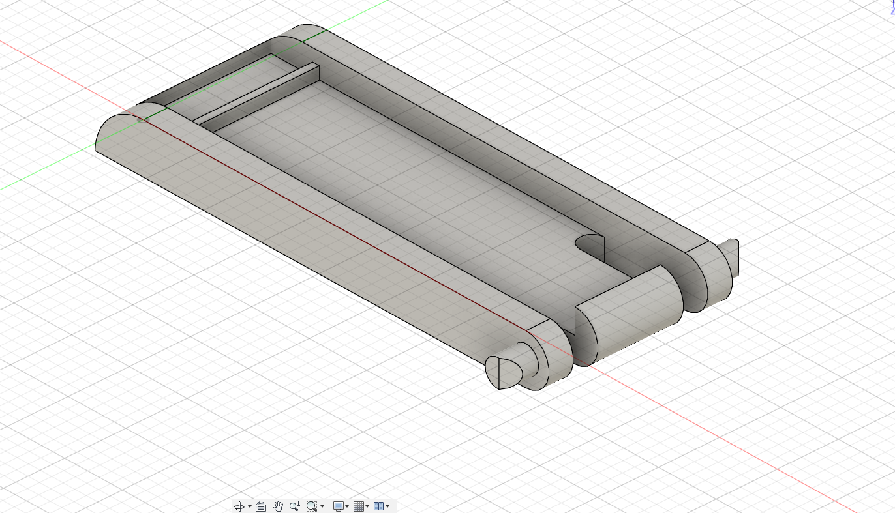Open Display Settings monitor icon
895x513 pixels.
pyautogui.click(x=338, y=506)
